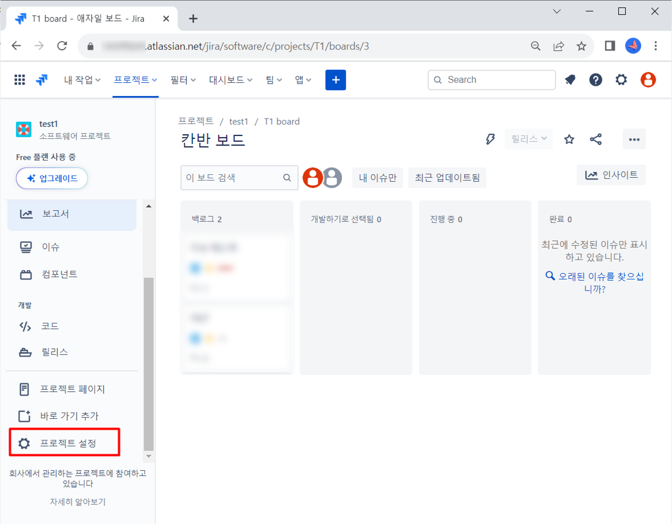Image resolution: width=672 pixels, height=524 pixels.
Task: Toggle the '최근 업데이트됨' quick filter
Action: pyautogui.click(x=447, y=177)
